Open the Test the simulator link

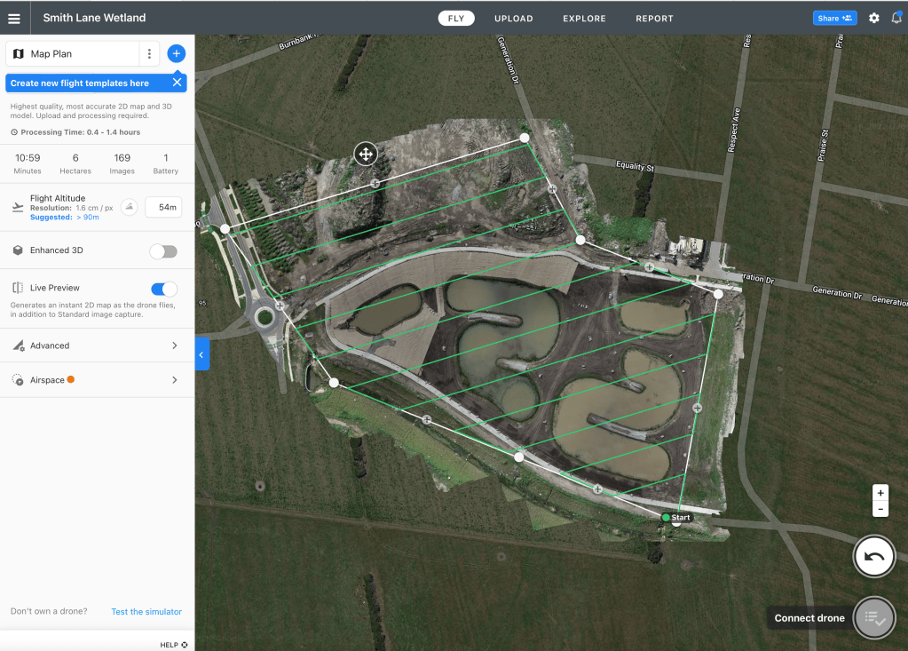tap(146, 612)
